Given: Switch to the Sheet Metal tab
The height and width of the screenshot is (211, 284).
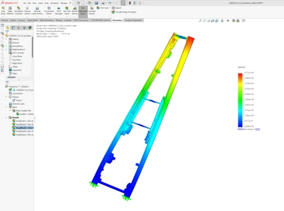Looking at the screenshot, I should click(33, 20).
